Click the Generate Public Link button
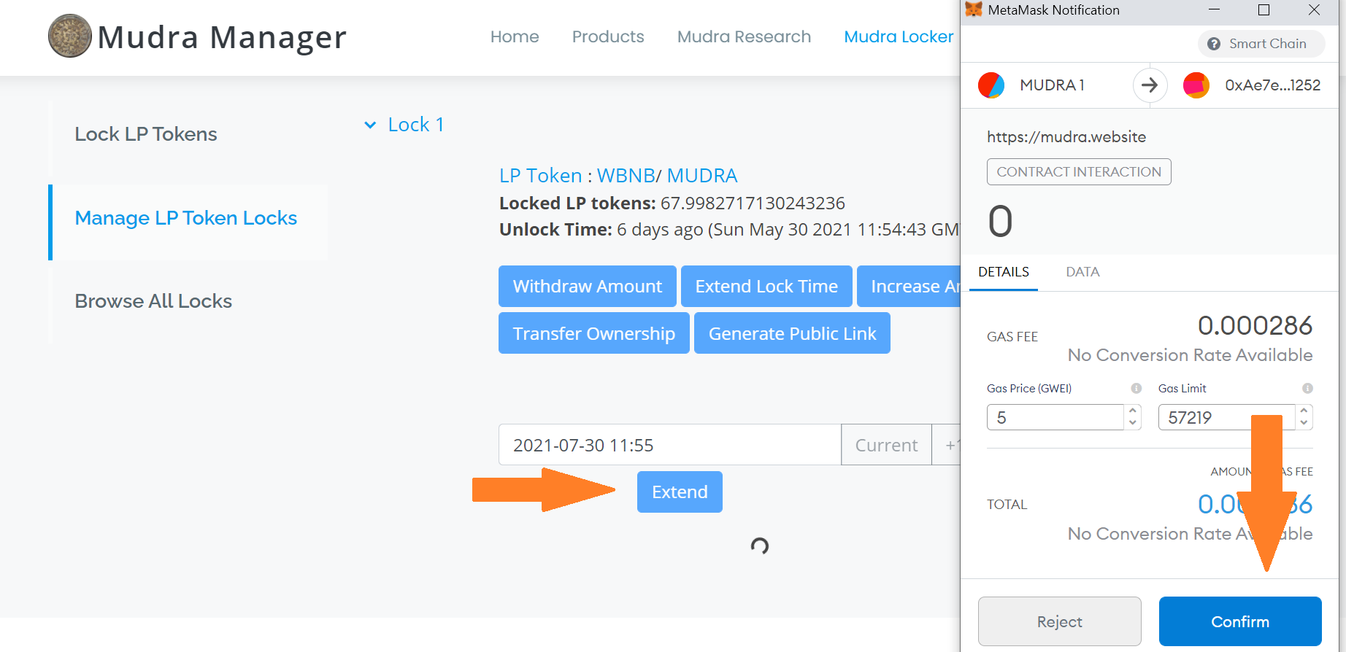Image resolution: width=1346 pixels, height=652 pixels. pos(792,333)
